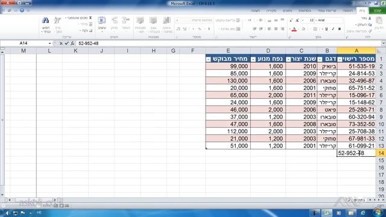Select row 14 header
Screen dimensions: 386x217
pyautogui.click(x=381, y=153)
